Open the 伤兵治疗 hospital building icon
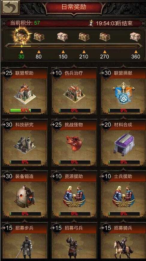The width and height of the screenshot is (146, 261). 74,93
